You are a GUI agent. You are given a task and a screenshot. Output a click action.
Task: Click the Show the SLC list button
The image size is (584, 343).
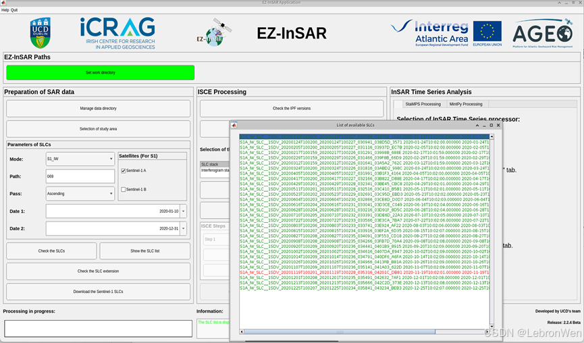(145, 251)
